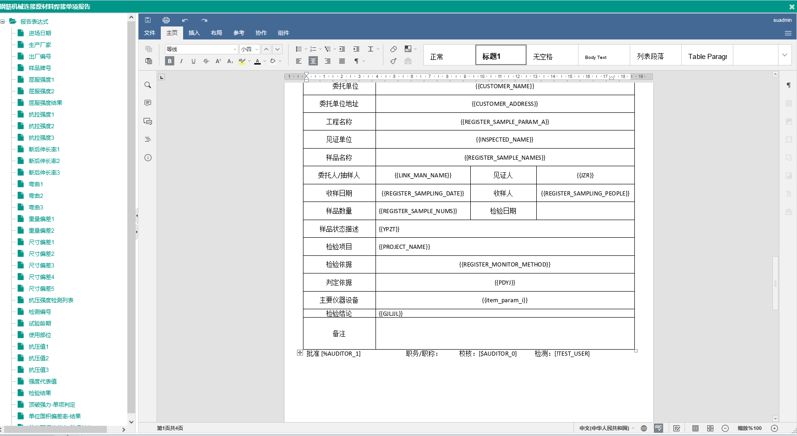Viewport: 797px width, 436px height.
Task: Open the font name dropdown showing 等线
Action: [x=202, y=49]
